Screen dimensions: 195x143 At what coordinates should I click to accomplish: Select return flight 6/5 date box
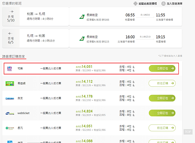pyautogui.click(x=10, y=39)
